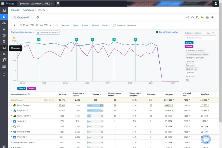Close the metrics selection panel
Image resolution: width=222 pixels, height=148 pixels.
pos(213,33)
